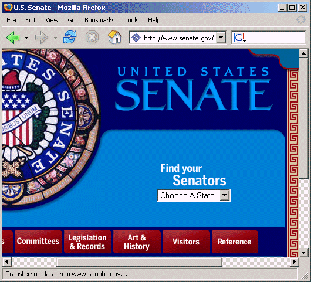This screenshot has width=311, height=282.
Task: Close the Firefox window
Action: pos(303,8)
